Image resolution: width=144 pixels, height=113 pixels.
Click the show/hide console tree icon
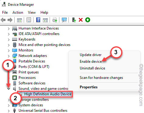coord(19,20)
